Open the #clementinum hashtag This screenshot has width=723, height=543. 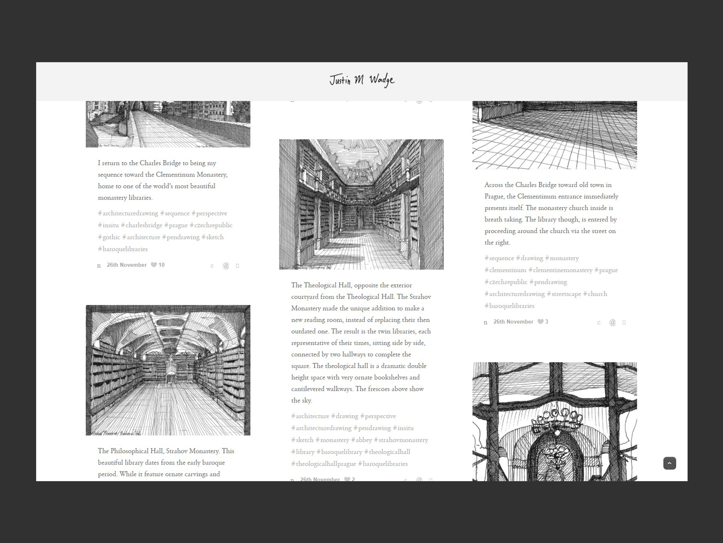[505, 270]
